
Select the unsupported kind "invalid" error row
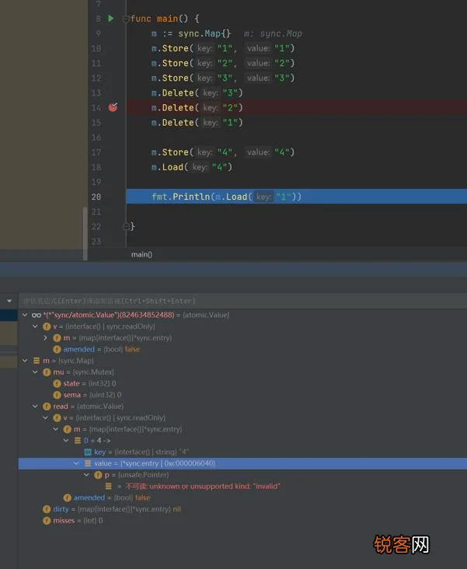click(x=193, y=487)
